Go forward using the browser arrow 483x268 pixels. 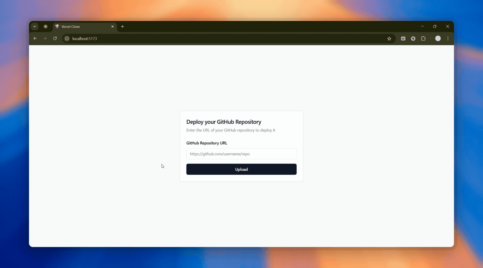tap(45, 39)
